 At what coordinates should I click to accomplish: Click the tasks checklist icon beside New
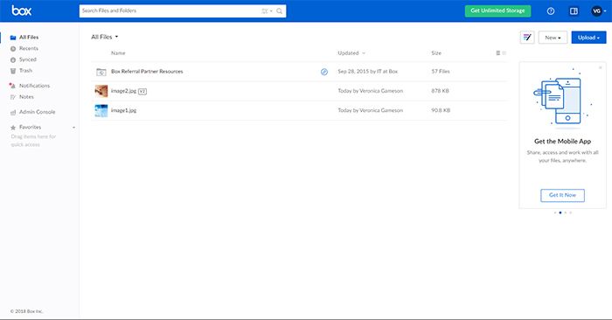[x=527, y=38]
